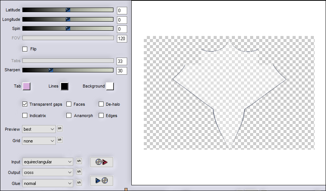Click the FOV value field showing 120
The image size is (326, 191).
(x=122, y=38)
